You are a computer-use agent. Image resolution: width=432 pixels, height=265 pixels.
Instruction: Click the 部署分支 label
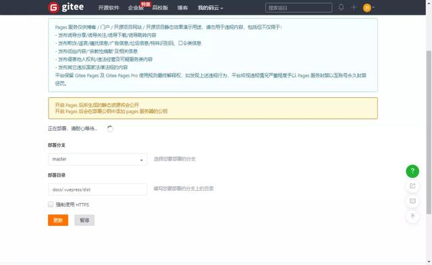(57, 145)
